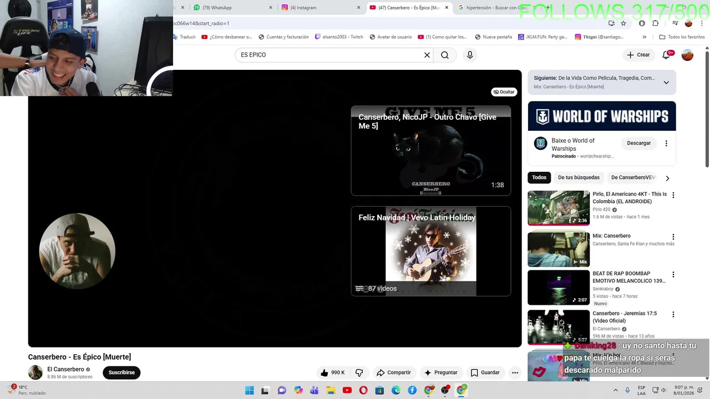
Task: Switch to the Instagram tab
Action: click(x=321, y=8)
